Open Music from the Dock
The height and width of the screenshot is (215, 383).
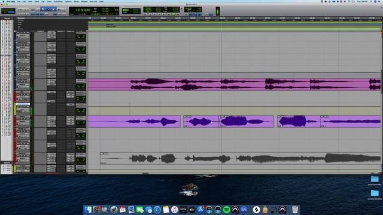(174, 210)
